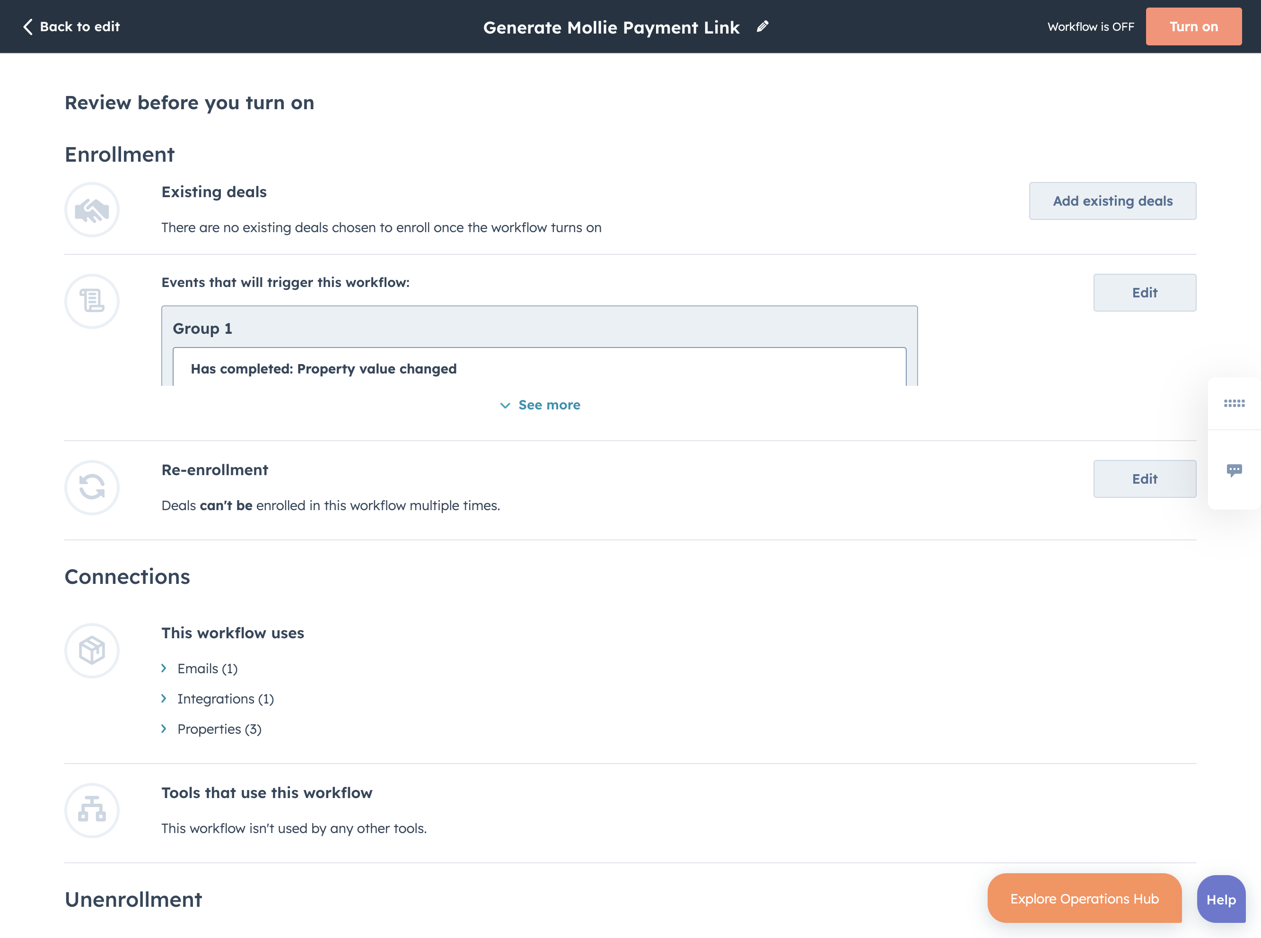Image resolution: width=1261 pixels, height=938 pixels.
Task: Click the hierarchy tools icon
Action: pos(92,810)
